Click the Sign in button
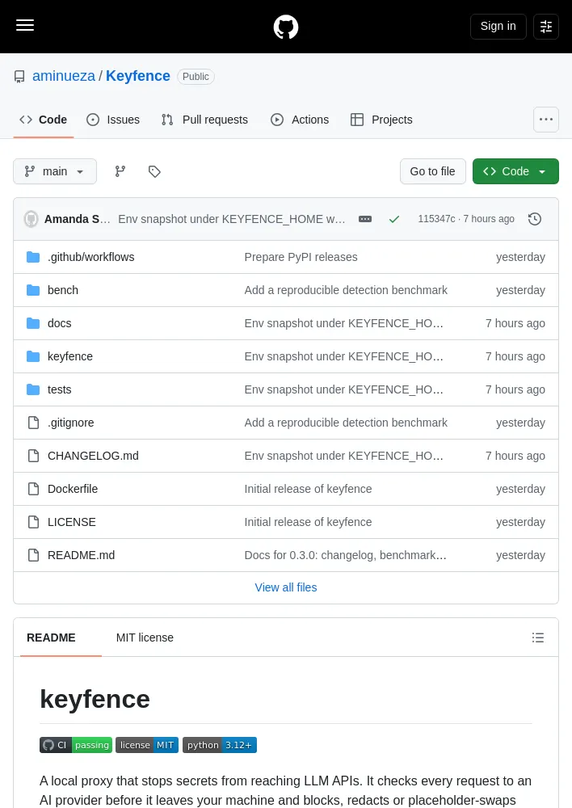This screenshot has width=572, height=808. point(498,27)
